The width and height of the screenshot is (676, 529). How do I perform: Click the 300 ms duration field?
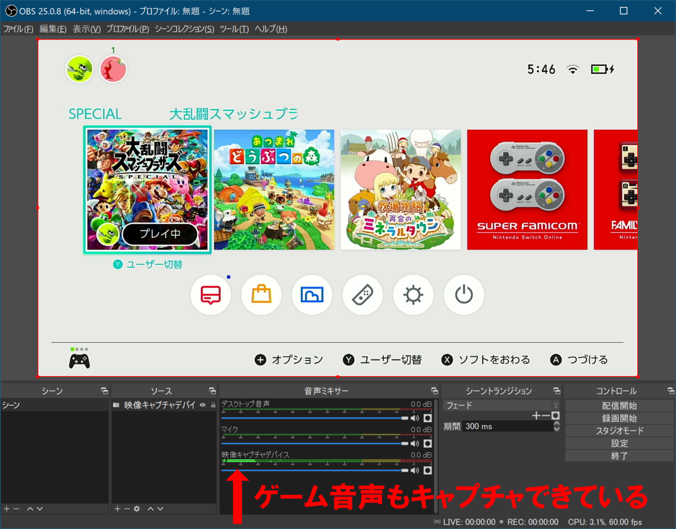click(x=508, y=426)
